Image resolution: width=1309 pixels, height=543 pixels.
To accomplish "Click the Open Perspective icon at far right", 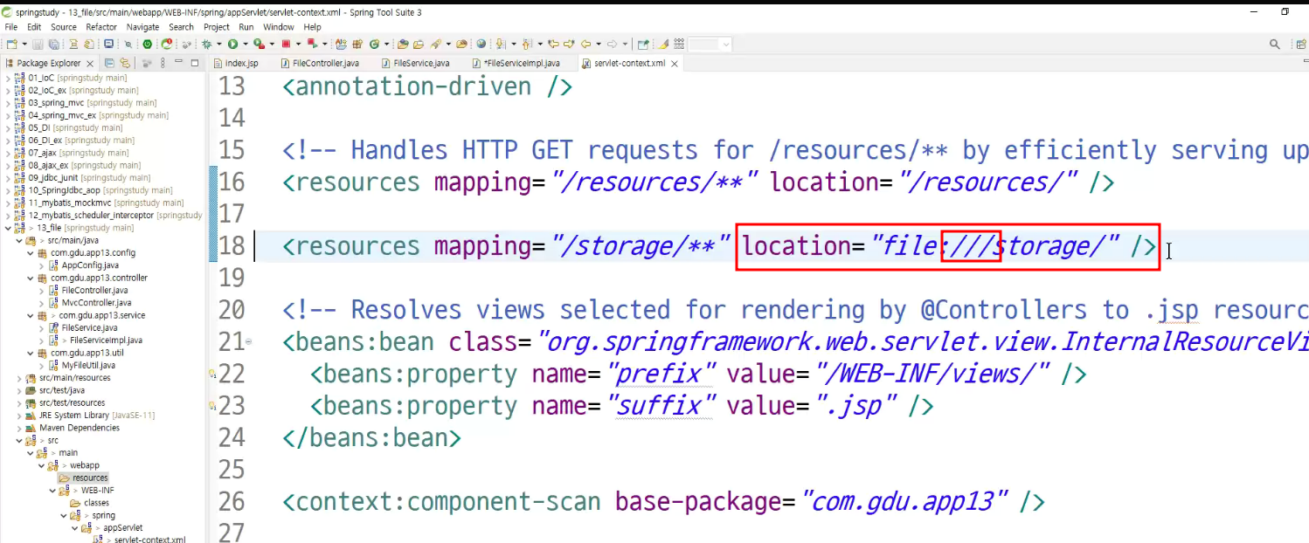I will point(1302,44).
